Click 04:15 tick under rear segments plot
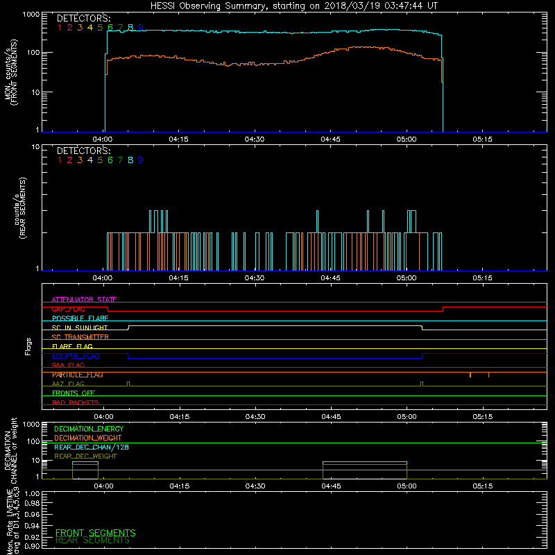This screenshot has width=555, height=555. pyautogui.click(x=178, y=278)
